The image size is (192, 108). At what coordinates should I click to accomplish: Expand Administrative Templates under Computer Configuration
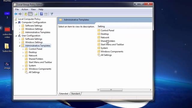(x=19, y=32)
